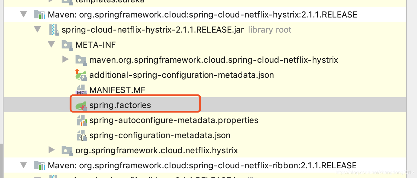Collapse the spring-cloud-netflix-hystrix jar node
417x178 pixels.
(37, 29)
